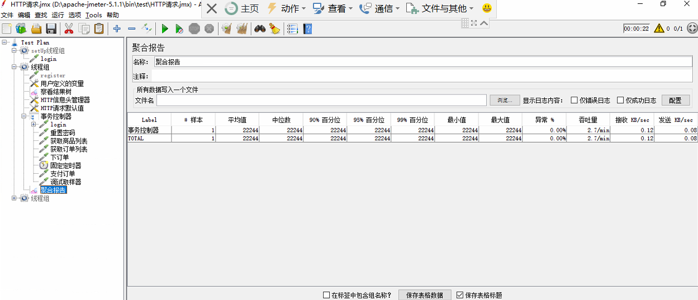This screenshot has width=698, height=300.
Task: Open Help with question mark icon
Action: [x=307, y=28]
